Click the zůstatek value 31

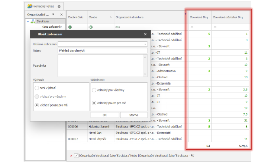pyautogui.click(x=231, y=120)
